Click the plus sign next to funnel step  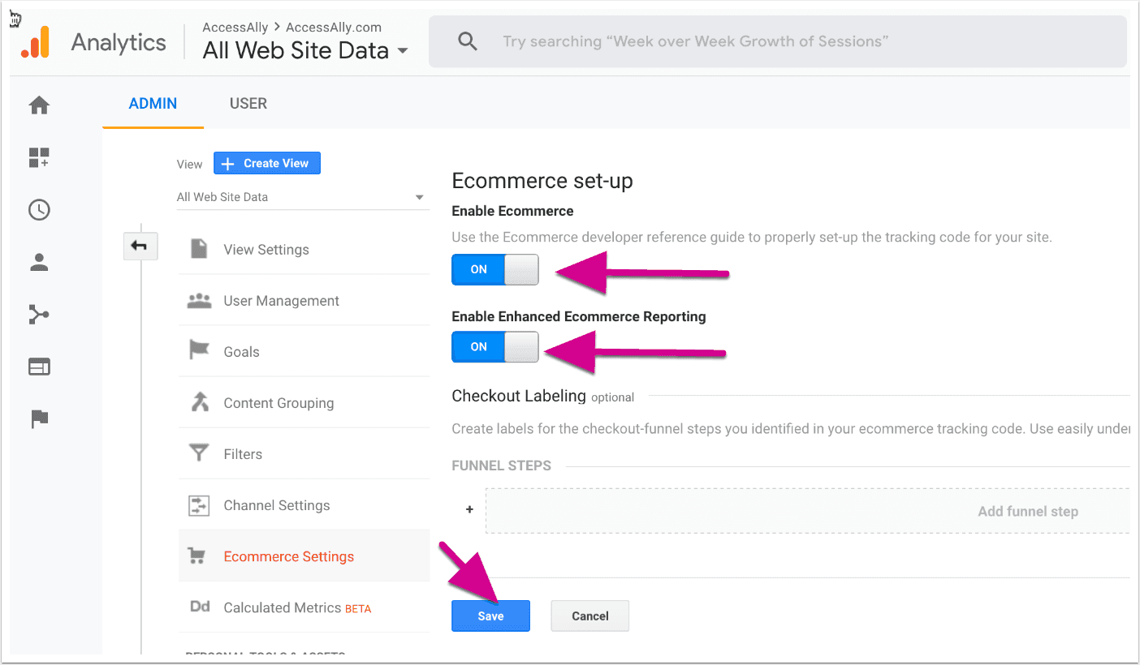[469, 510]
